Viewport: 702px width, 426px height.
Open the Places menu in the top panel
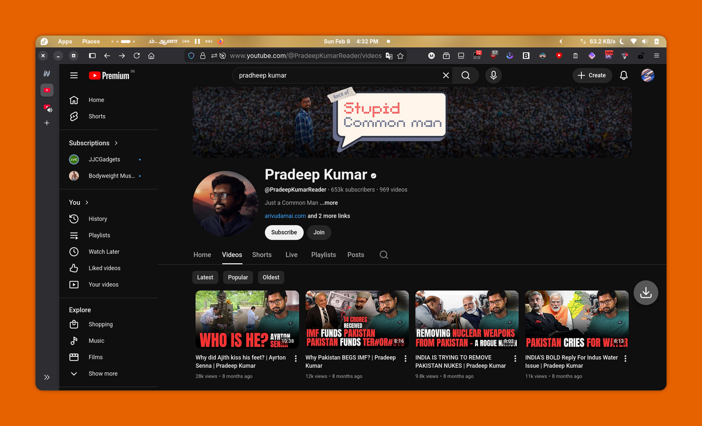[x=91, y=42]
